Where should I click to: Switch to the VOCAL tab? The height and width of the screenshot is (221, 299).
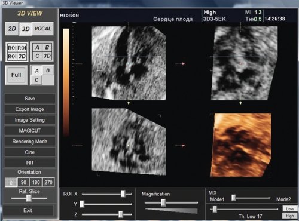click(42, 29)
